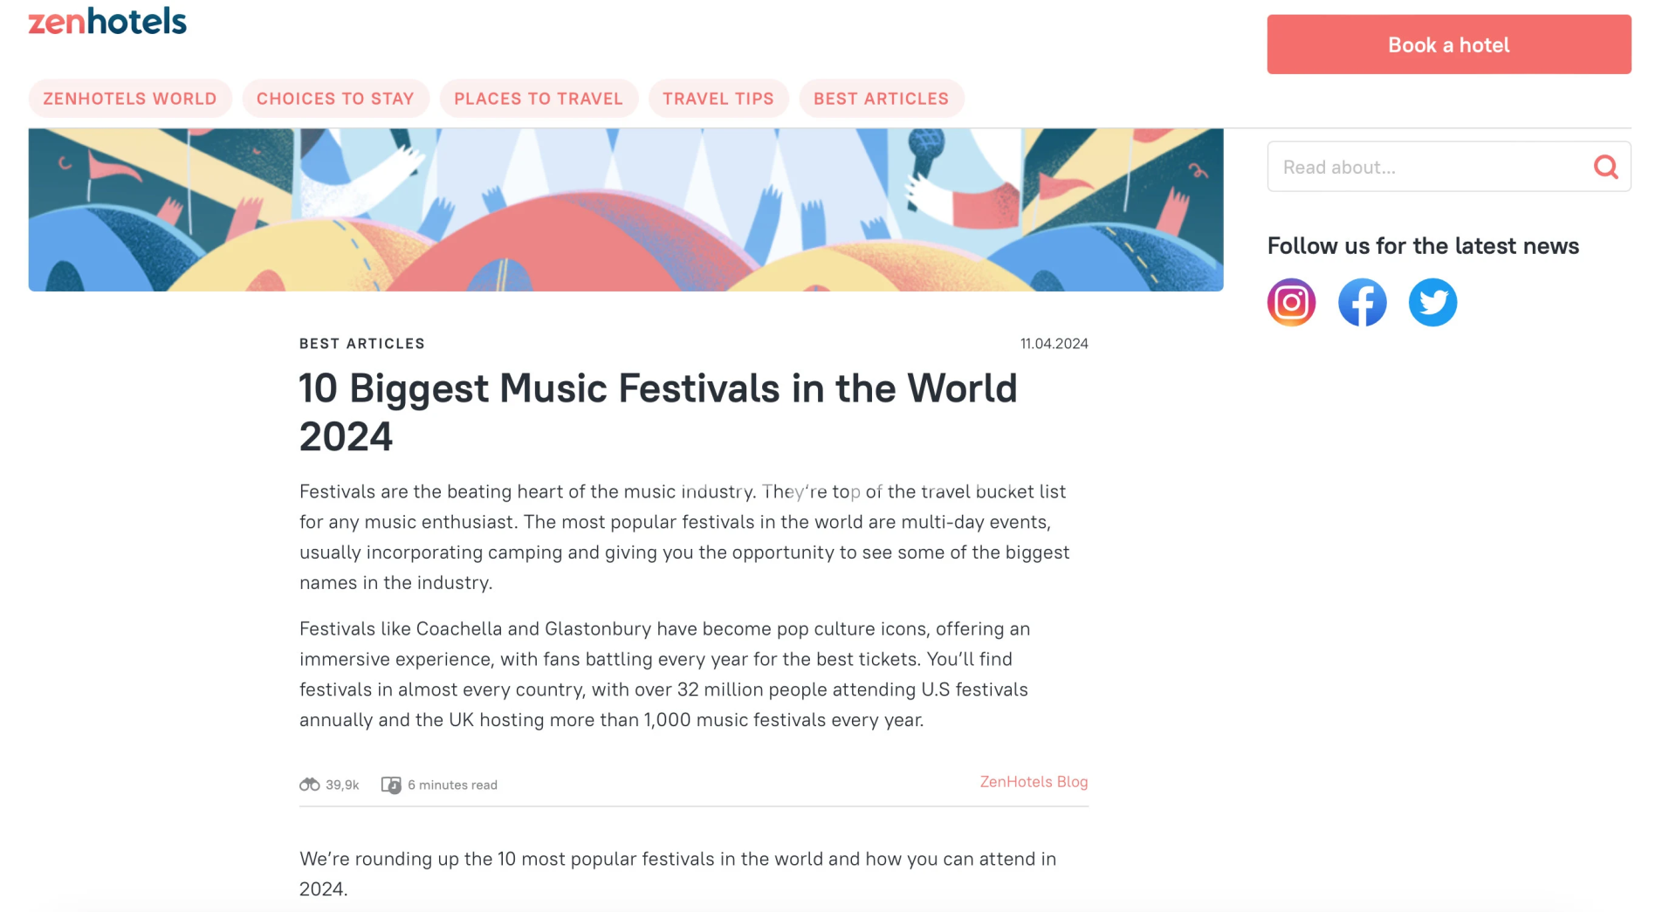Click the zenhotels logo
Image resolution: width=1676 pixels, height=912 pixels.
click(107, 21)
